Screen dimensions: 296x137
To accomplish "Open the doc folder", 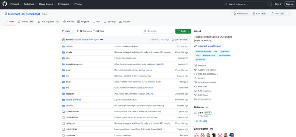I will click(68, 58).
